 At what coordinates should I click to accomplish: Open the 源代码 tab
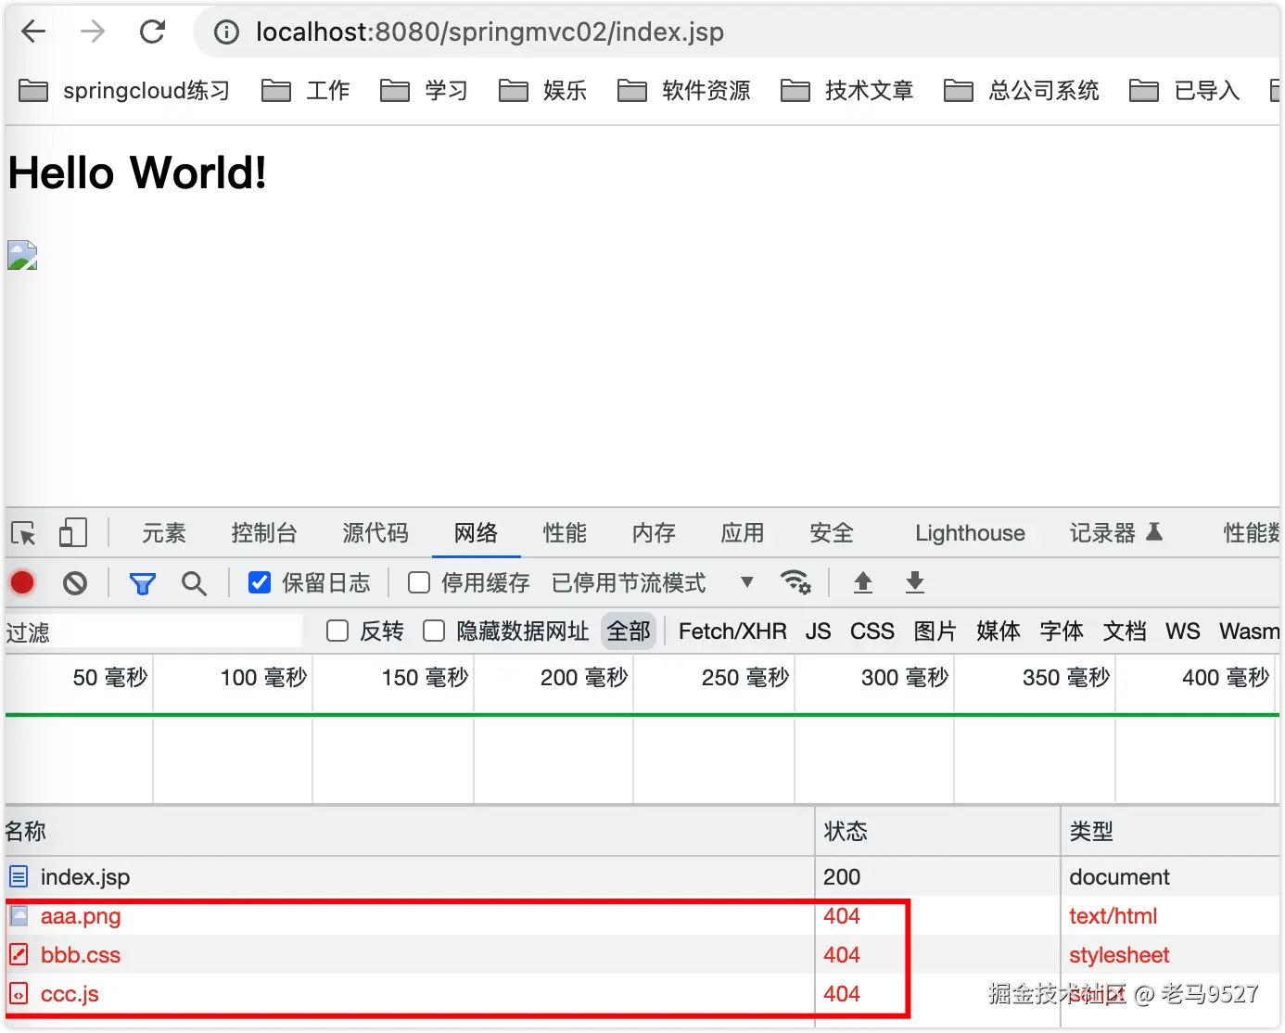coord(375,533)
